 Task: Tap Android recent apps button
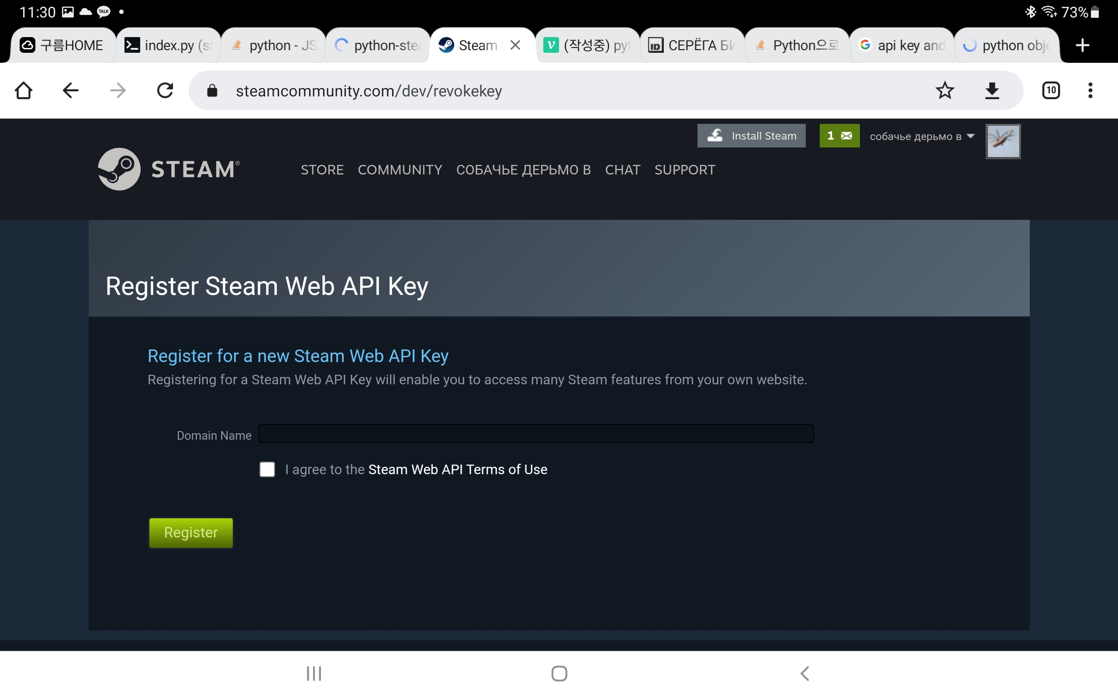tap(314, 674)
